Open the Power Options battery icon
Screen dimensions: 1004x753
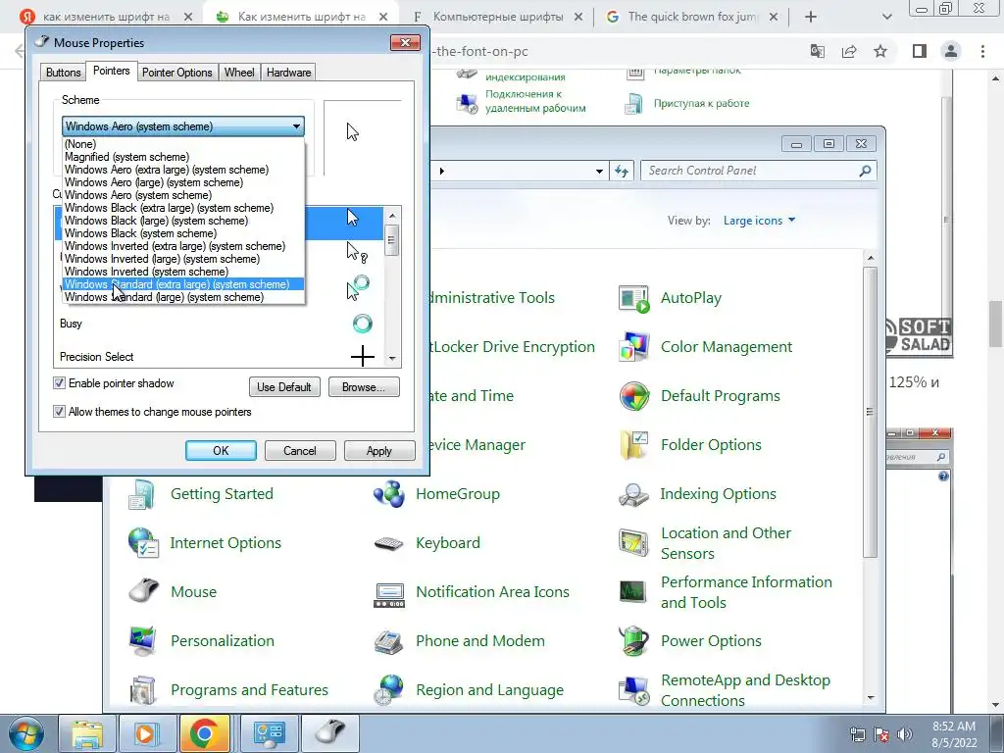tap(634, 641)
